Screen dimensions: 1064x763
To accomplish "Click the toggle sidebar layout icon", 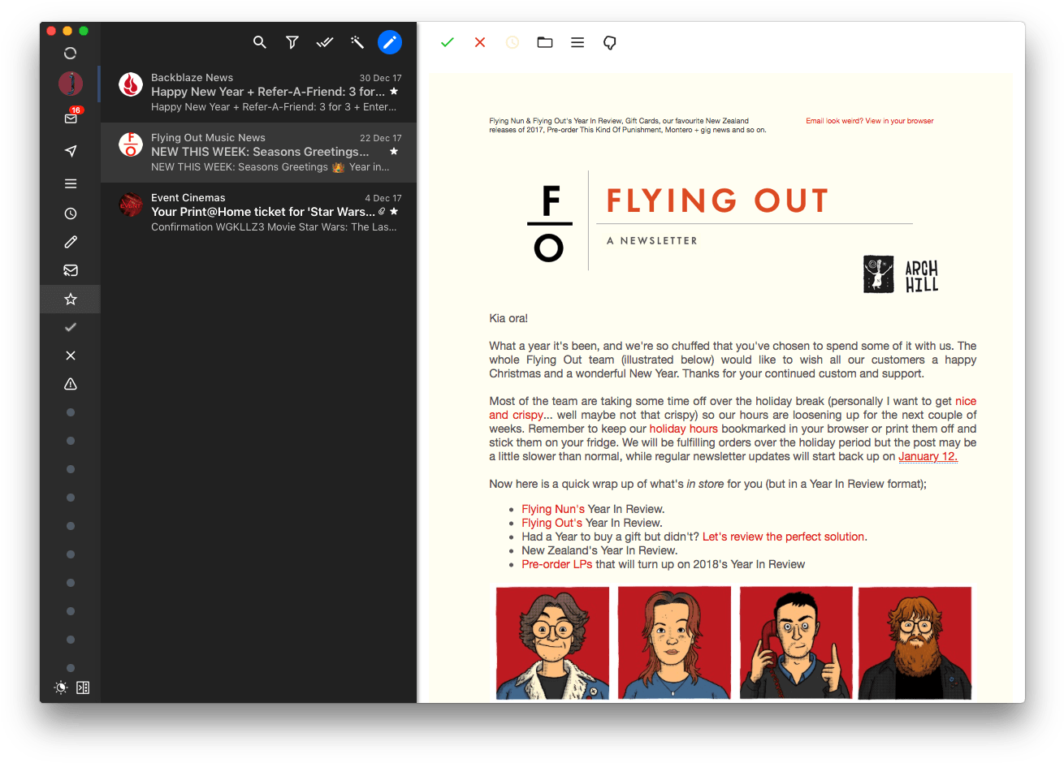I will coord(83,688).
